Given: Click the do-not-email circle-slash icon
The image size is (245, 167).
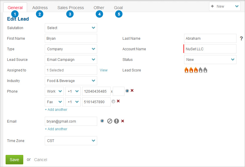Looking at the screenshot, I should (x=110, y=121).
